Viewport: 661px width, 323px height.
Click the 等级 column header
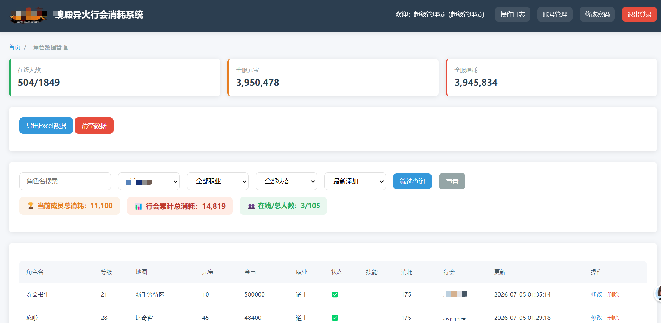click(106, 272)
